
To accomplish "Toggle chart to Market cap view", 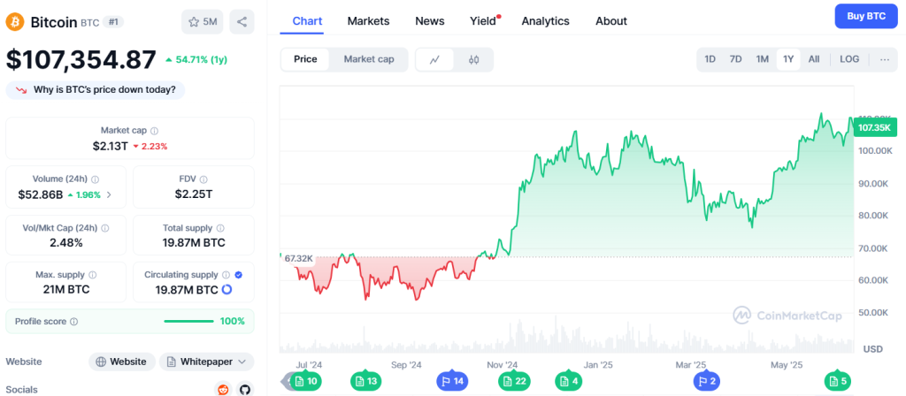I will click(x=369, y=59).
